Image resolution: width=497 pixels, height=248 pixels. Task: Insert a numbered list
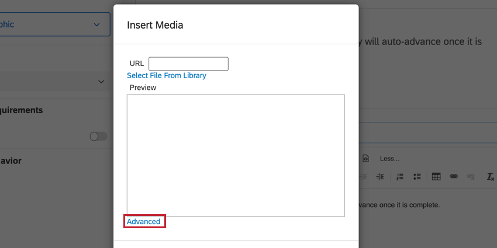pyautogui.click(x=400, y=177)
